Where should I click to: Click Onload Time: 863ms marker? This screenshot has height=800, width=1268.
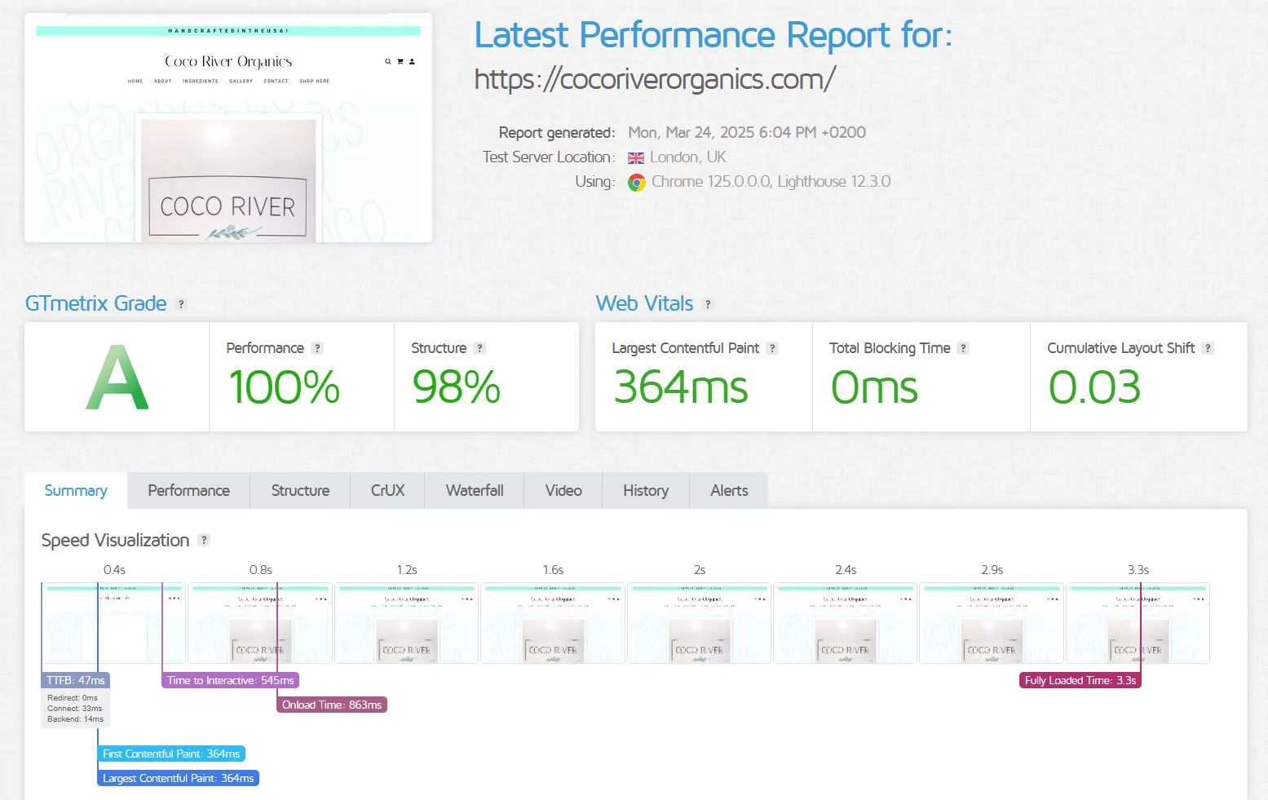click(x=332, y=705)
